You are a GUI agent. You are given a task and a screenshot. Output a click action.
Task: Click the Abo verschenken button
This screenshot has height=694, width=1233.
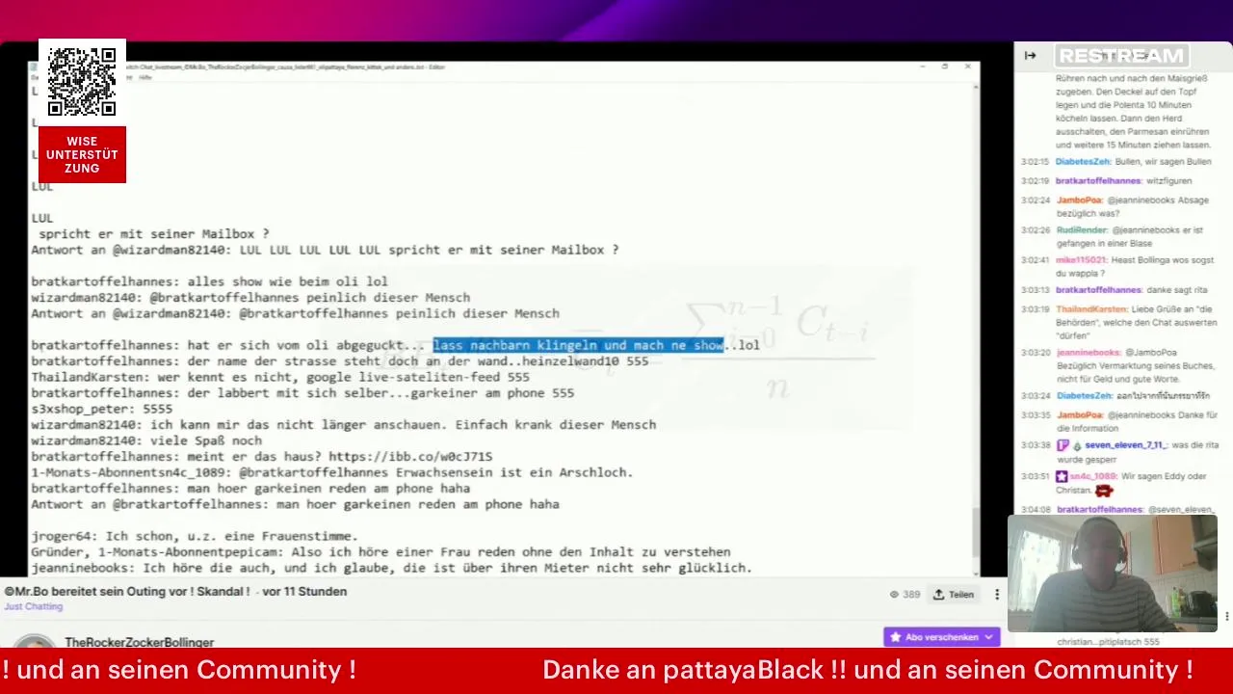(941, 637)
